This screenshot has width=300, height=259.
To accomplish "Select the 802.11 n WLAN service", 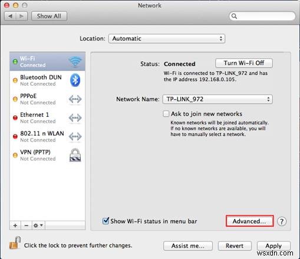I will click(x=47, y=136).
